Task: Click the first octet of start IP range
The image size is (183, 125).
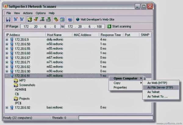Action: click(26, 26)
